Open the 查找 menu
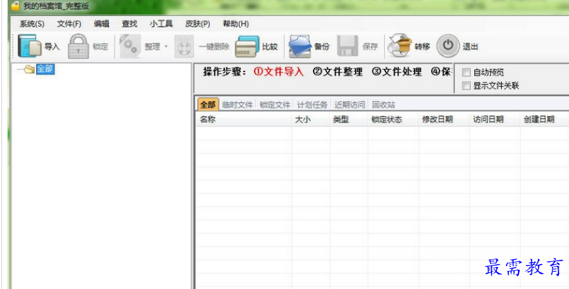This screenshot has height=289, width=569. 129,24
